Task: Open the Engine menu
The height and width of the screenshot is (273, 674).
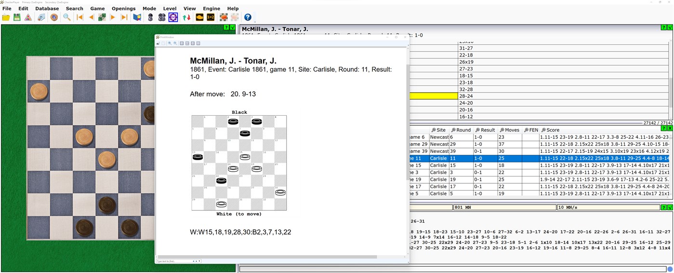Action: (x=211, y=9)
